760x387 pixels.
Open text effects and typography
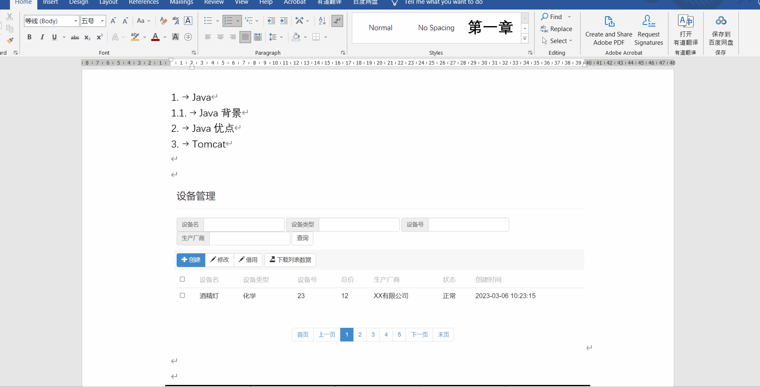click(115, 37)
